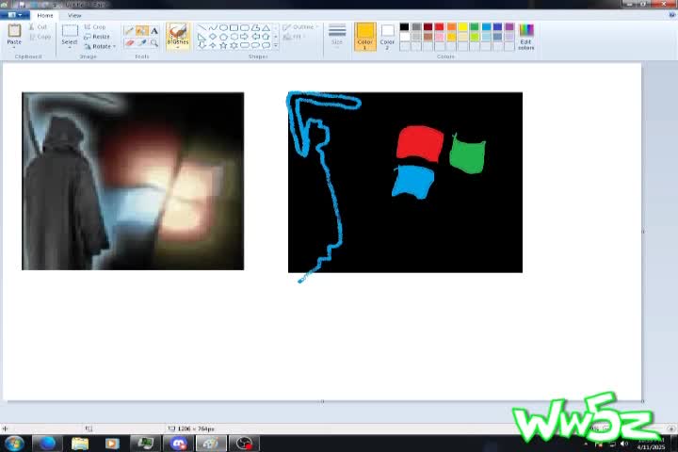Open the Windows Start button
Image resolution: width=678 pixels, height=452 pixels.
tap(14, 444)
